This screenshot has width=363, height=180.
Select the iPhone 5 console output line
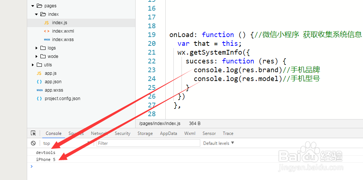(46, 159)
